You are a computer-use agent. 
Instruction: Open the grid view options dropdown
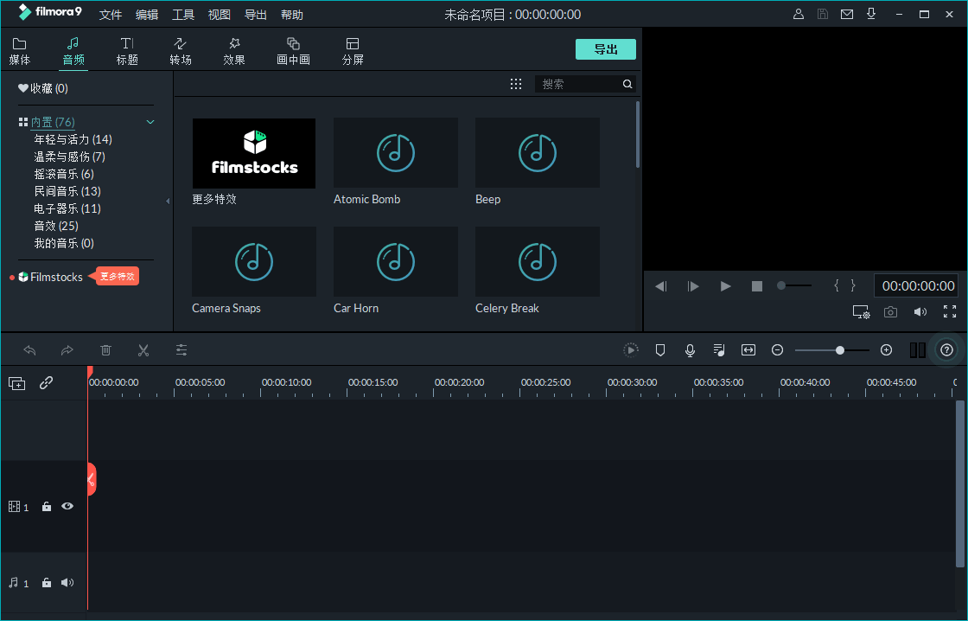tap(516, 84)
